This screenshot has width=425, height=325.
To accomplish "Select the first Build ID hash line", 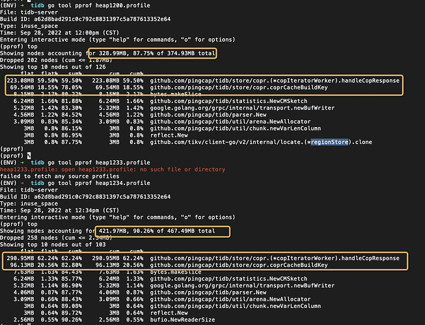I will 85,19.
